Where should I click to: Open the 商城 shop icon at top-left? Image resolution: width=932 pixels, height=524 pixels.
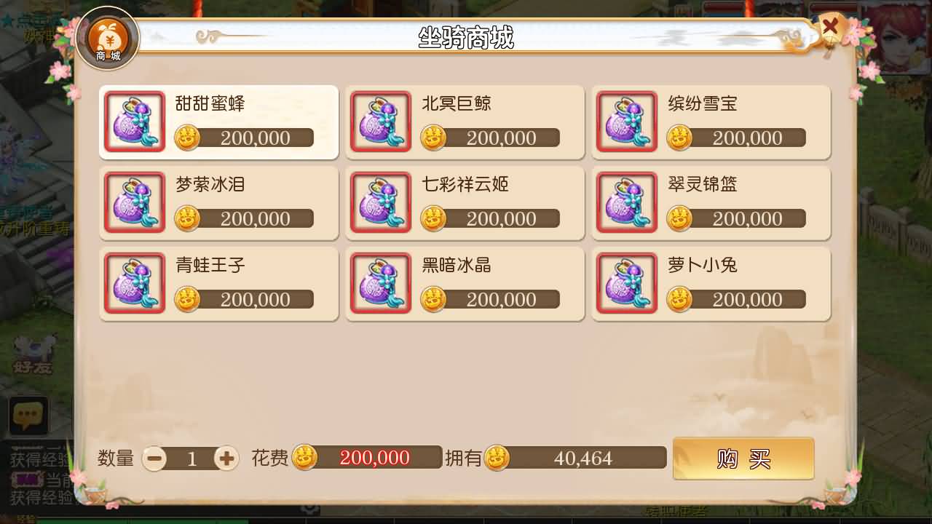[107, 38]
